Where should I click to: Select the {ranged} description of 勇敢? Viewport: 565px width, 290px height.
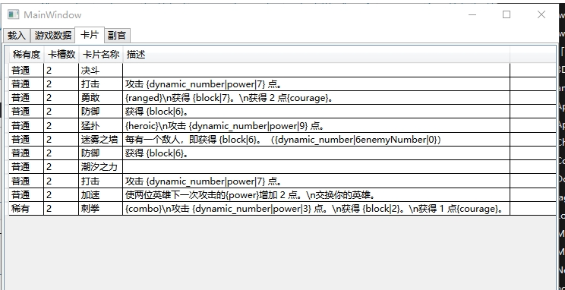[x=317, y=98]
